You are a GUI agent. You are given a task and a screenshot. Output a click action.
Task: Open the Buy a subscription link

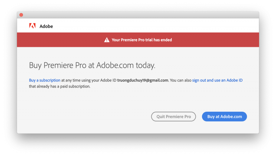tap(45, 80)
